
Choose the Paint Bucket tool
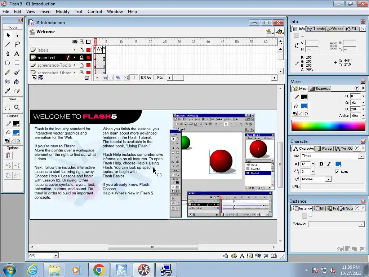(x=17, y=82)
